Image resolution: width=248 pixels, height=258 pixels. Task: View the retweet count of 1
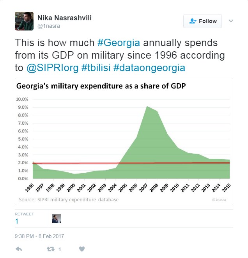[x=17, y=221]
